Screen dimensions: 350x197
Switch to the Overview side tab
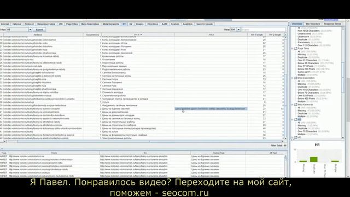(297, 24)
